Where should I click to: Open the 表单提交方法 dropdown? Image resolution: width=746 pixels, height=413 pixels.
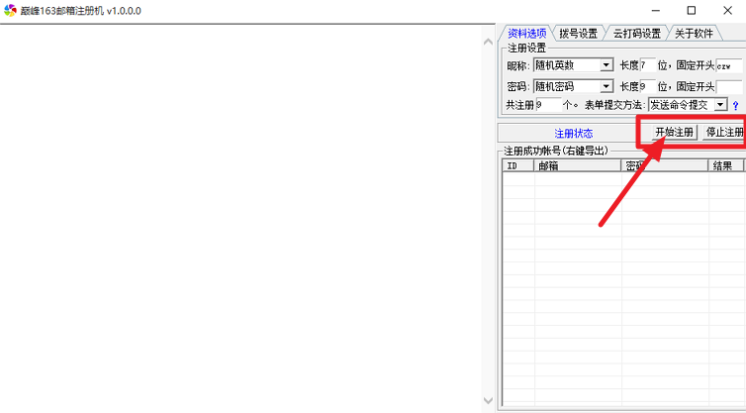pos(721,105)
